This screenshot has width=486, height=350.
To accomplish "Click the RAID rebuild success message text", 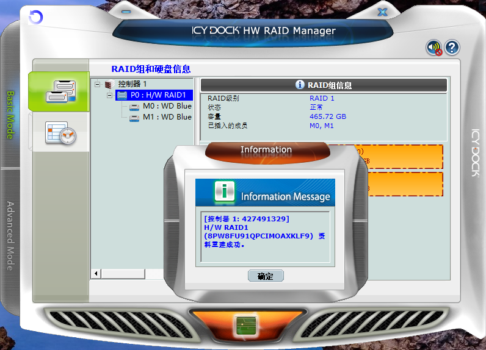I will coord(264,232).
